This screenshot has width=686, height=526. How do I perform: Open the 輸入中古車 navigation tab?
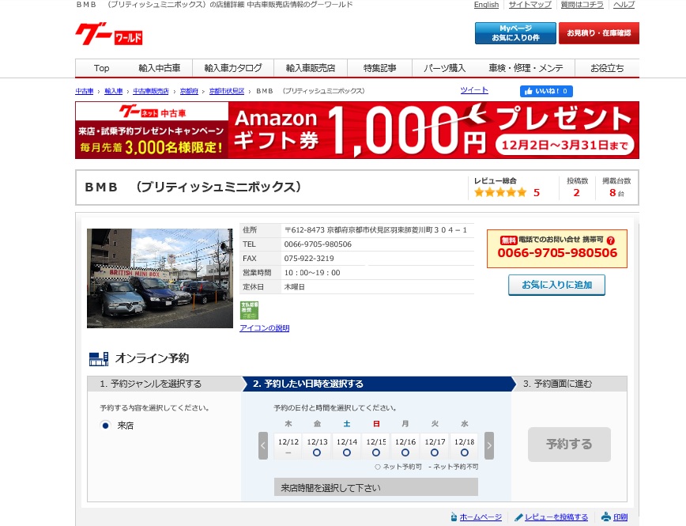coord(160,68)
